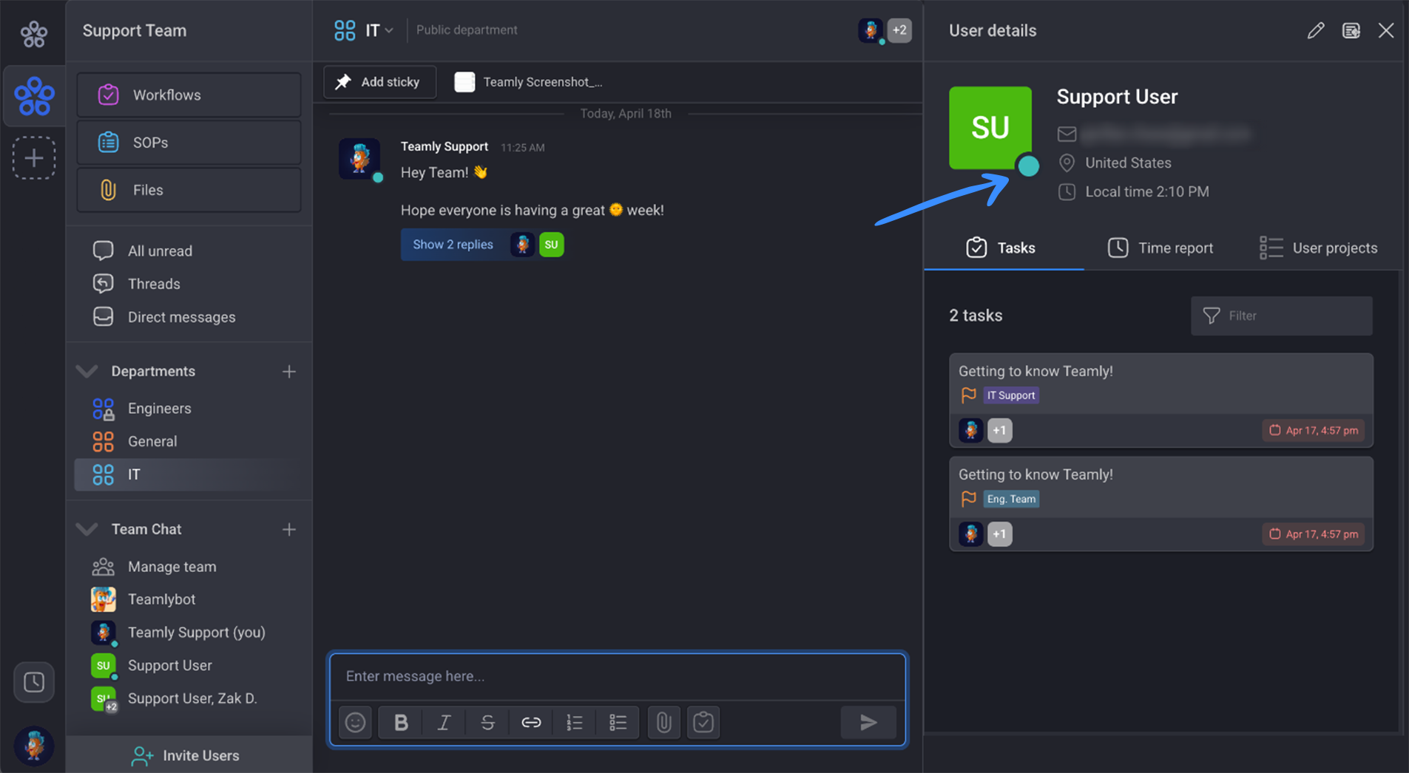Toggle italic formatting
This screenshot has width=1409, height=773.
[444, 722]
